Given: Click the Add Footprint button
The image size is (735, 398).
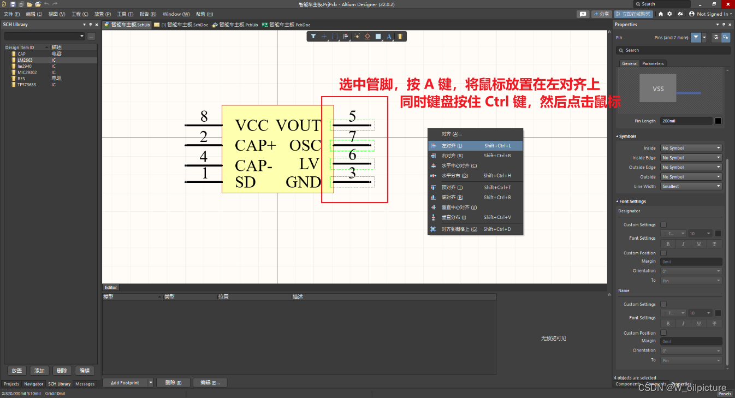Looking at the screenshot, I should (x=125, y=383).
